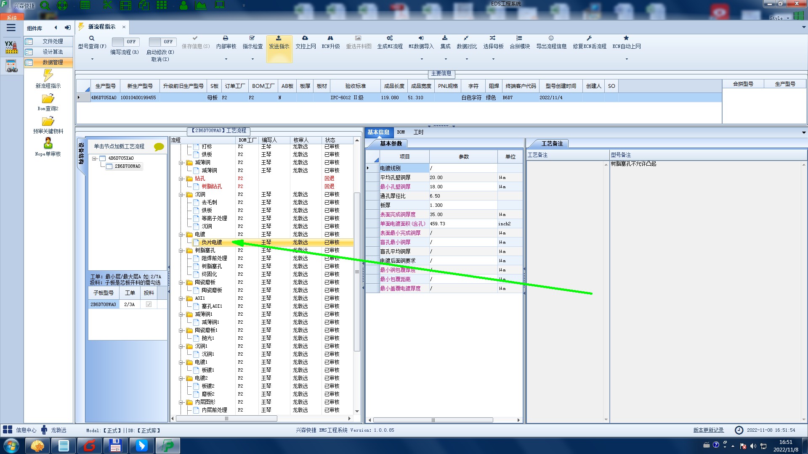Image resolution: width=808 pixels, height=454 pixels.
Task: Click the 电镀线别 parameter input cell
Action: pyautogui.click(x=463, y=168)
